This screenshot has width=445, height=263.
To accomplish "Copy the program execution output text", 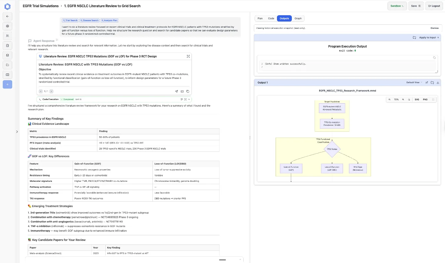I will pos(434,58).
